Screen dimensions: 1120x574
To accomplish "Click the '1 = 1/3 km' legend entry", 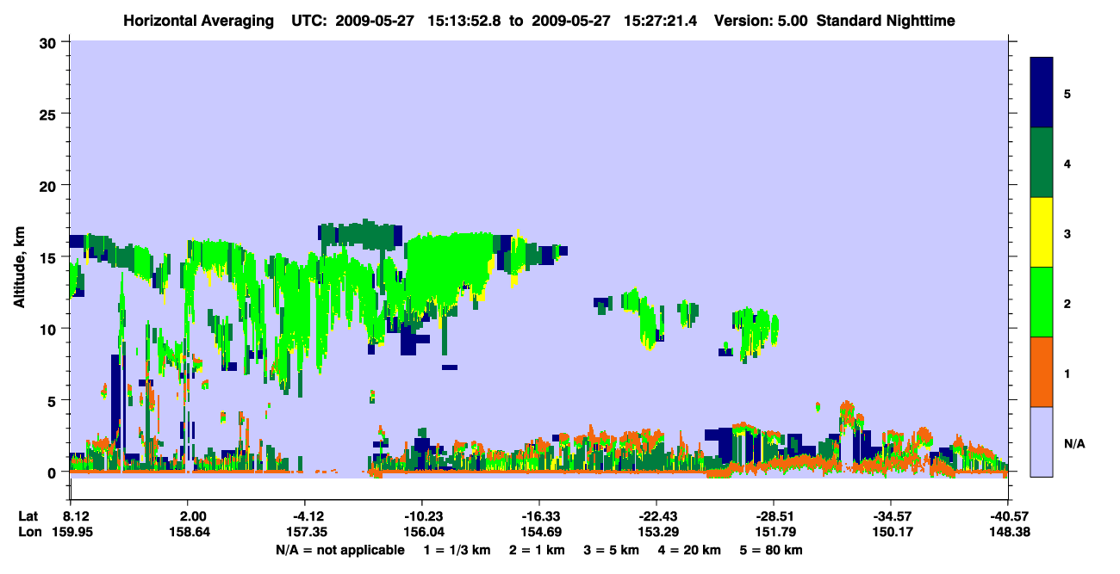I will tap(457, 550).
